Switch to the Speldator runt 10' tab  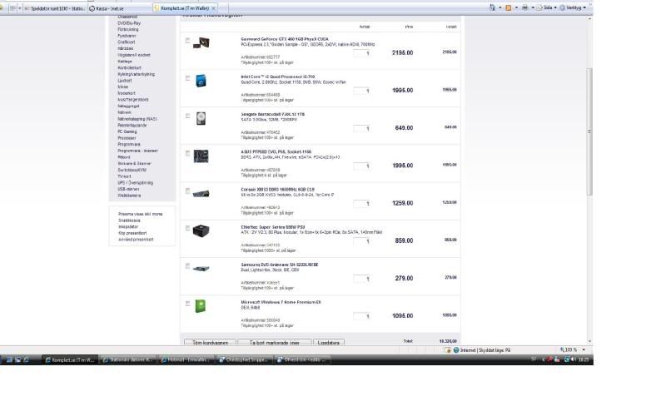coord(55,7)
